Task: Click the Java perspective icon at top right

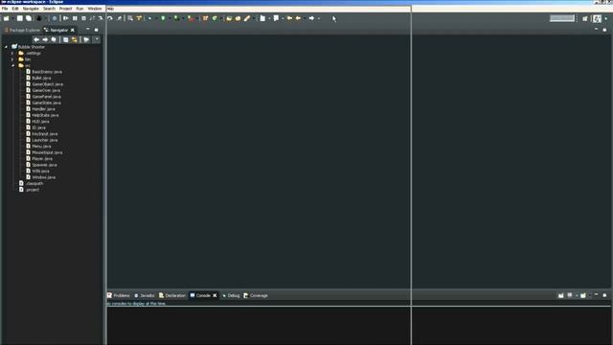Action: [597, 18]
